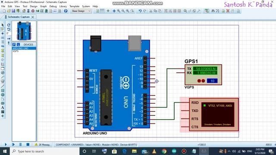The height and width of the screenshot is (155, 276).
Task: Select the Component Mode tool
Action: pyautogui.click(x=3, y=29)
